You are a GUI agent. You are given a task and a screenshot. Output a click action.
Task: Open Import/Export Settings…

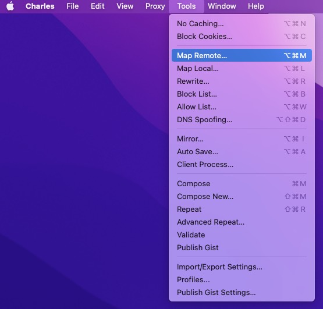coord(242,267)
